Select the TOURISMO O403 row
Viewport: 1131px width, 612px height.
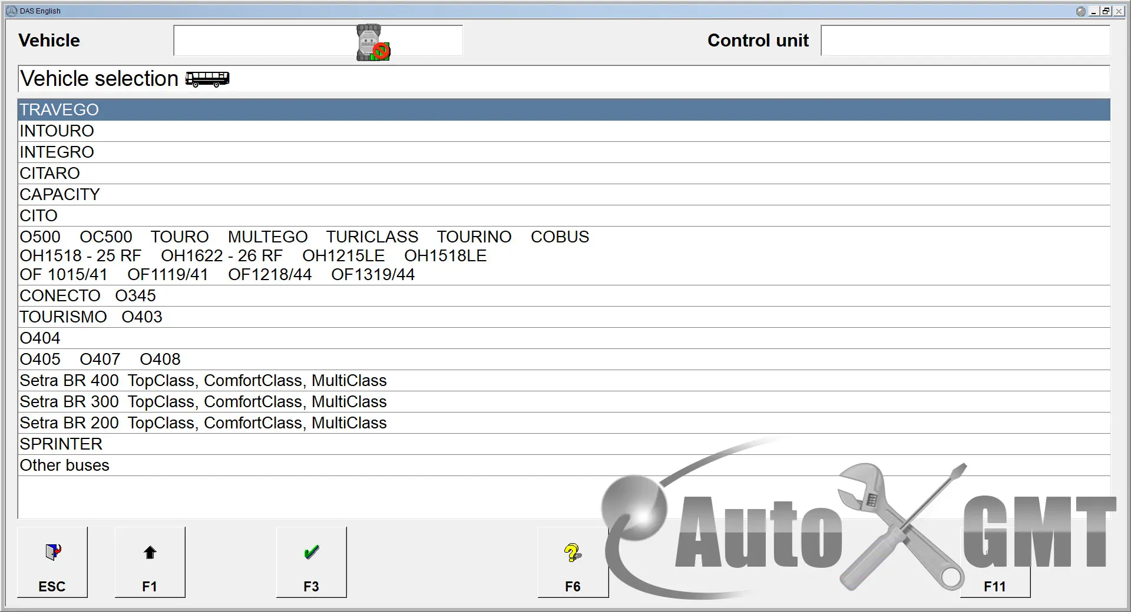[x=564, y=317]
